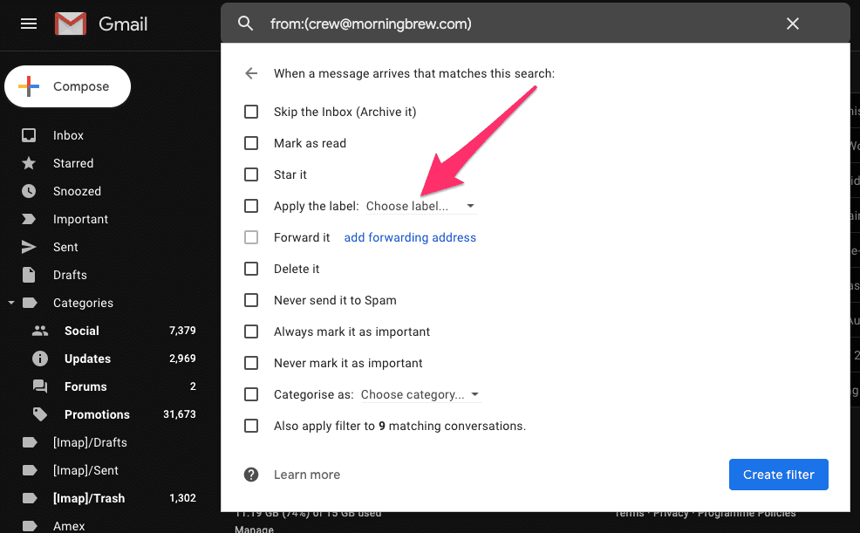This screenshot has width=860, height=533.
Task: Open the Drafts folder
Action: [70, 275]
